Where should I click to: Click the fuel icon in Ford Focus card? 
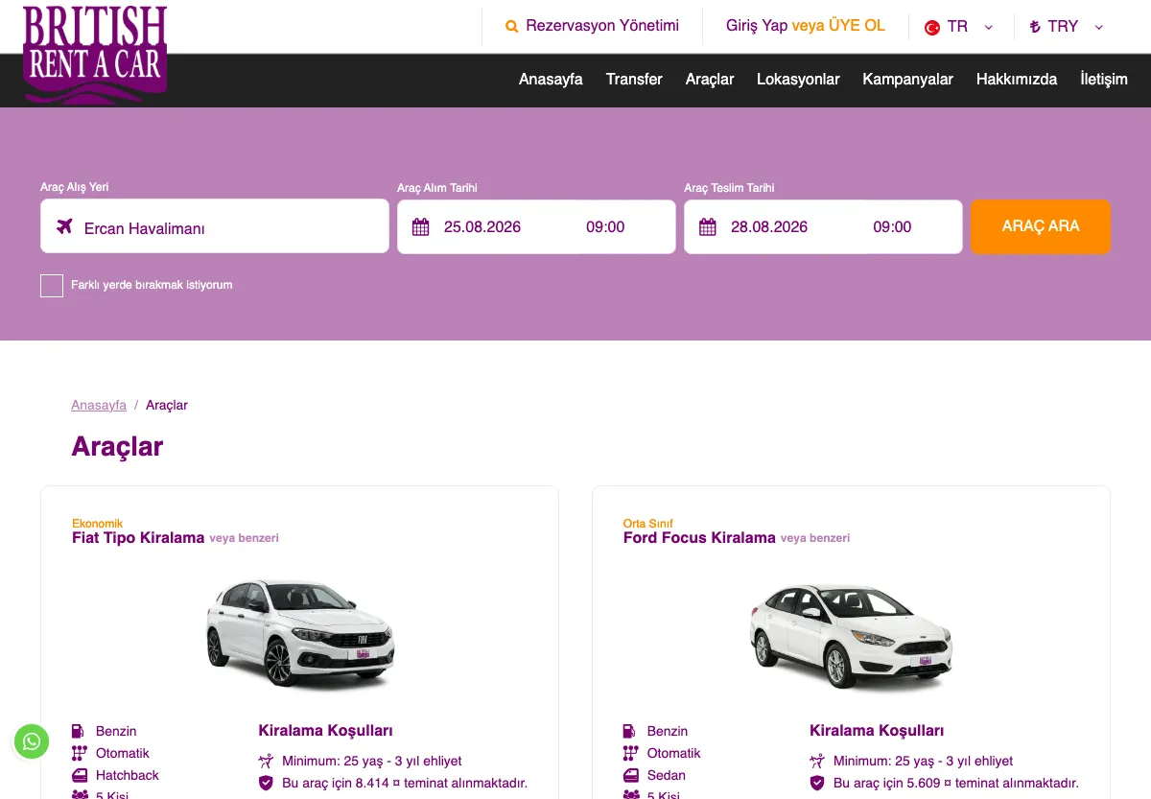point(630,731)
